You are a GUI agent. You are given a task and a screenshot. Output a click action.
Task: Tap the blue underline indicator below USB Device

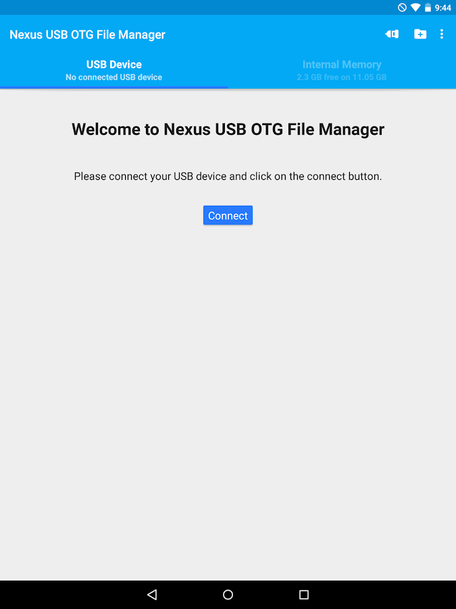click(114, 87)
